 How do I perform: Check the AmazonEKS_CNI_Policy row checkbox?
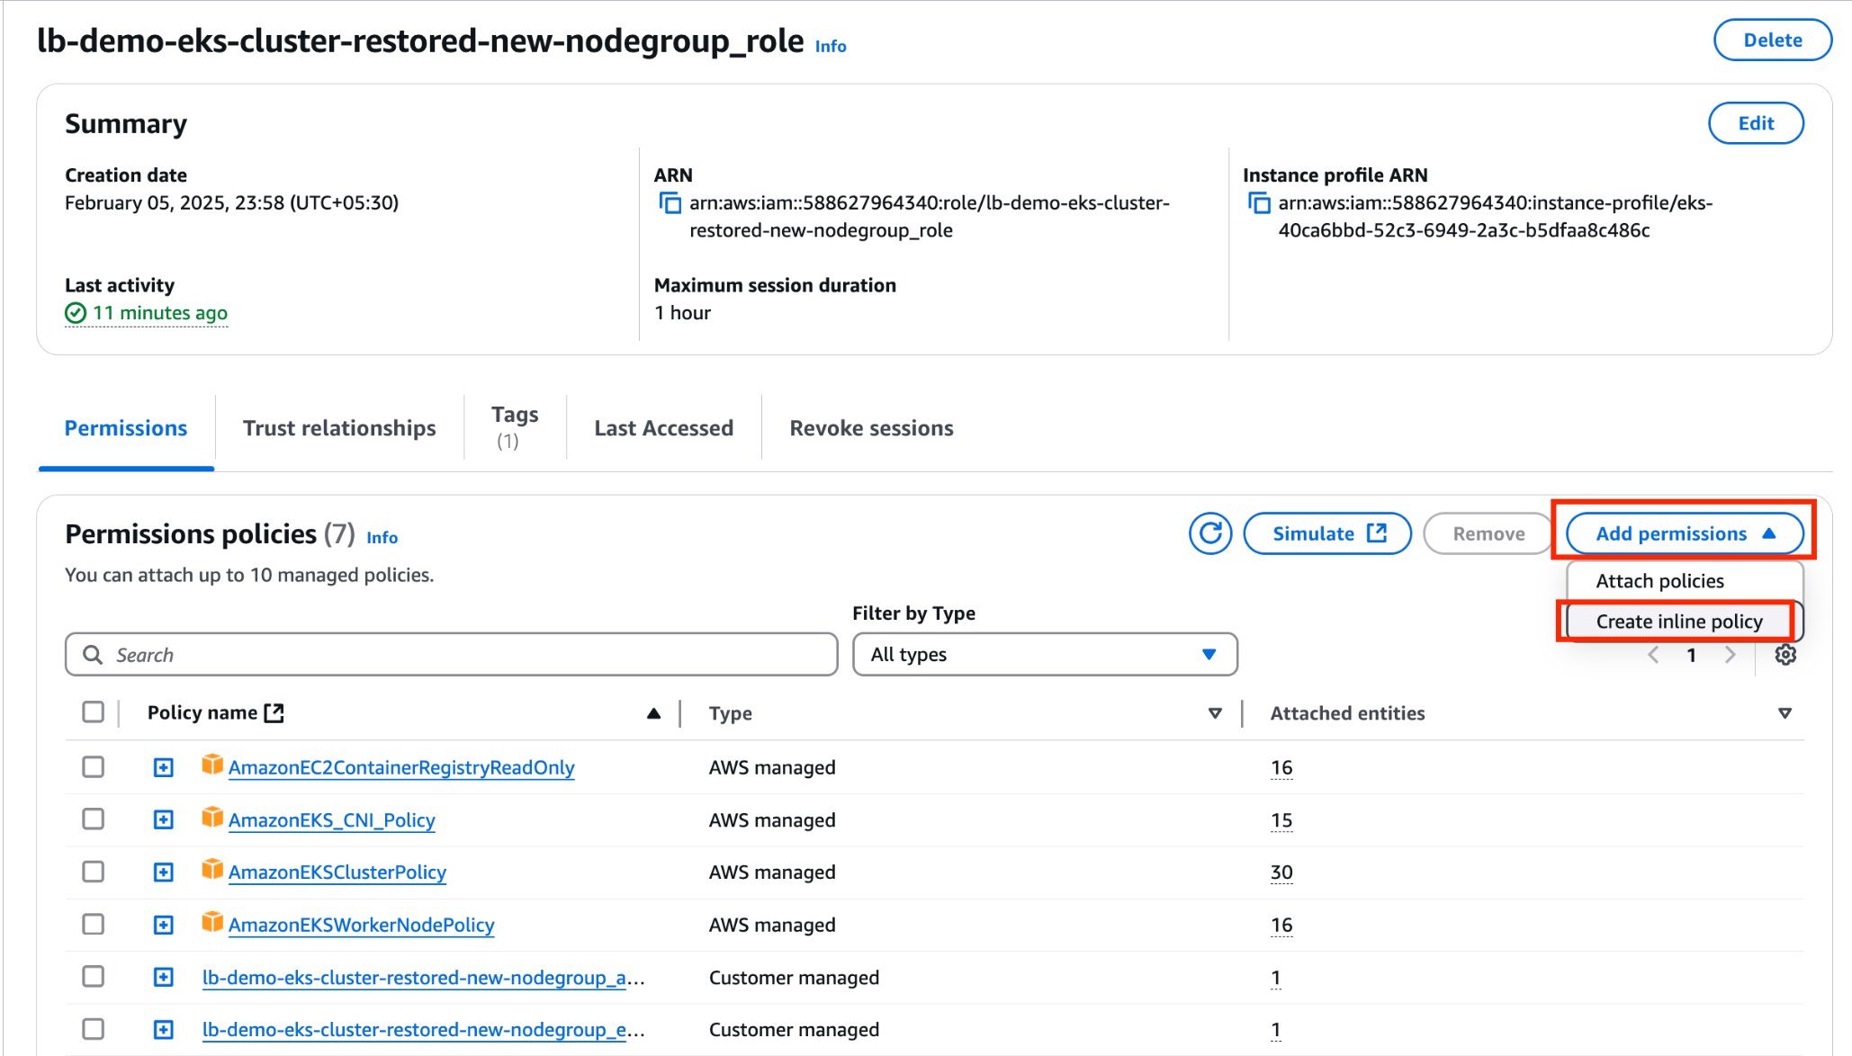(x=94, y=819)
